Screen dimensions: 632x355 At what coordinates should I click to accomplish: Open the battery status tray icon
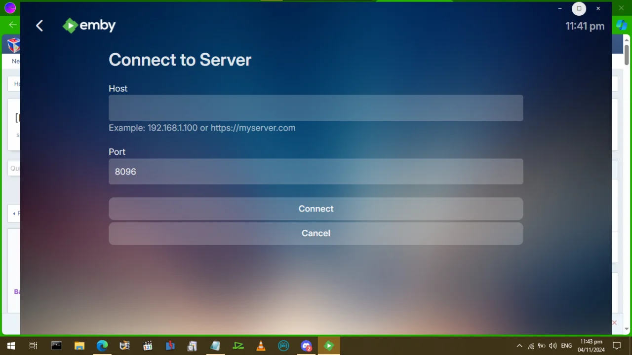(542, 346)
